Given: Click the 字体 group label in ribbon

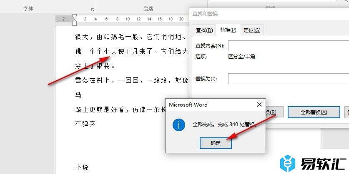Looking at the screenshot, I should pyautogui.click(x=28, y=8).
